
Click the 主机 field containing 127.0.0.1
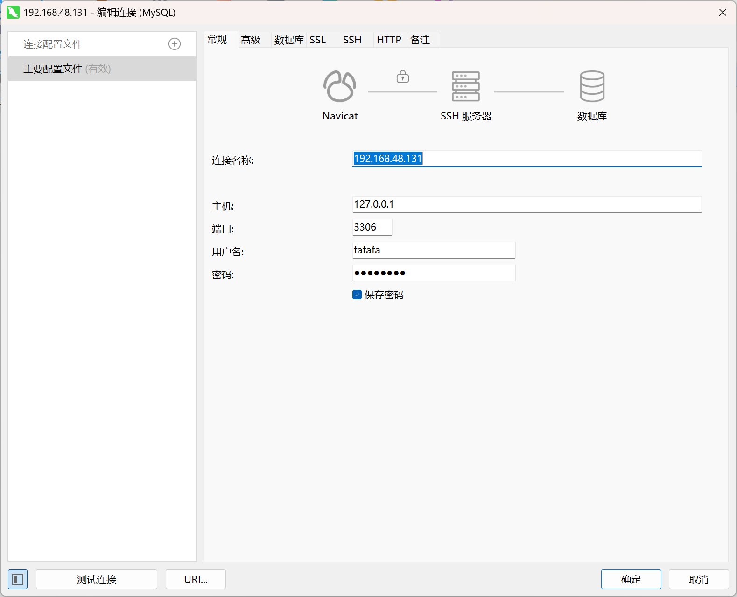point(527,204)
